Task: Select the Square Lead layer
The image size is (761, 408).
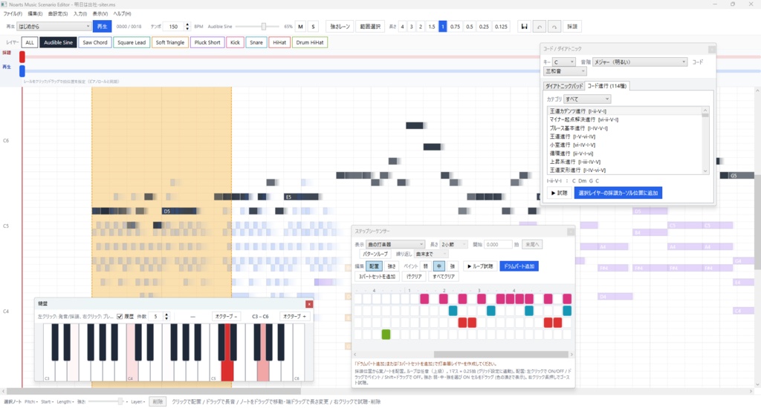Action: (131, 42)
